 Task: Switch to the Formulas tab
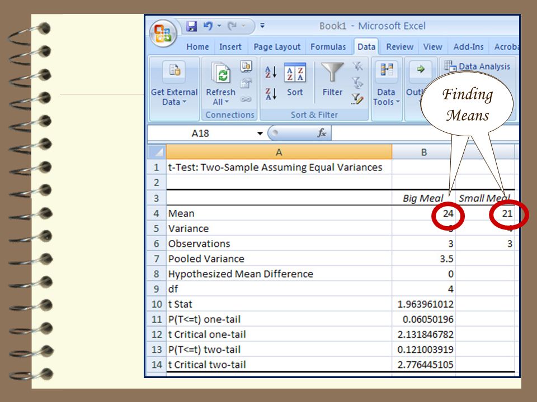(328, 47)
